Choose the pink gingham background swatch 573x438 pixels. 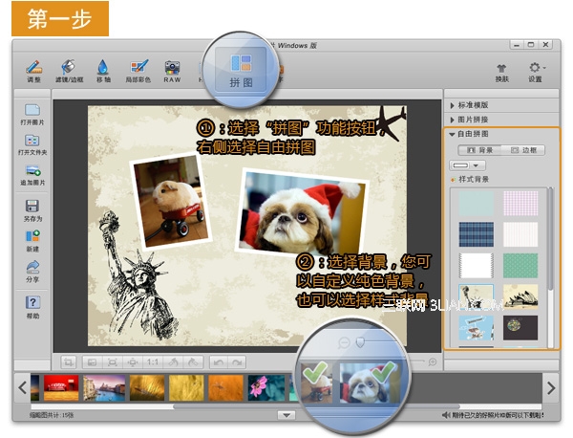(520, 204)
